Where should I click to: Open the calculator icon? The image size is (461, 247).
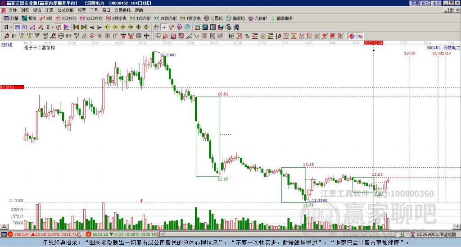205,27
